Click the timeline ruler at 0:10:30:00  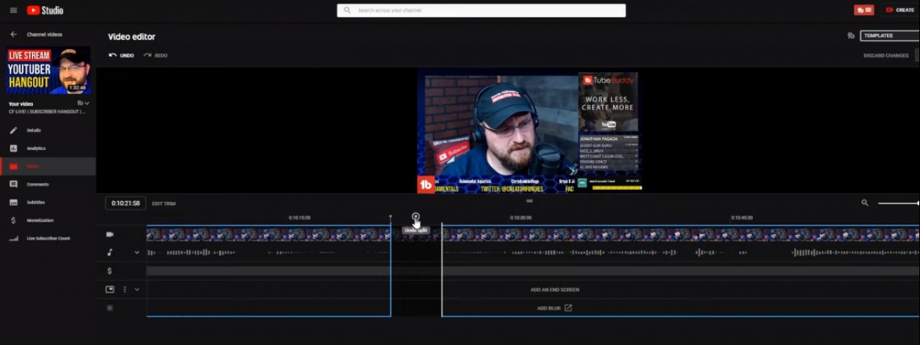click(x=521, y=217)
